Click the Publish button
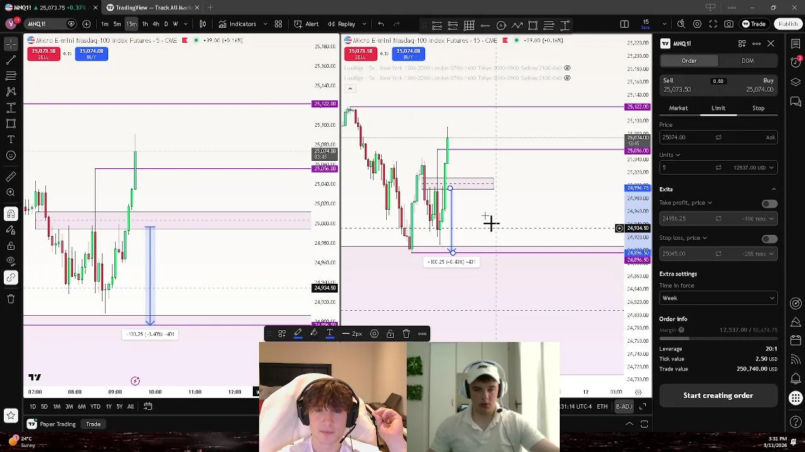 coord(787,24)
